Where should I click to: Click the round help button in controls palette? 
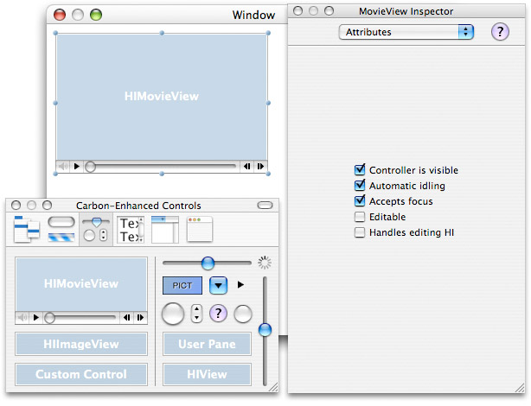point(219,314)
